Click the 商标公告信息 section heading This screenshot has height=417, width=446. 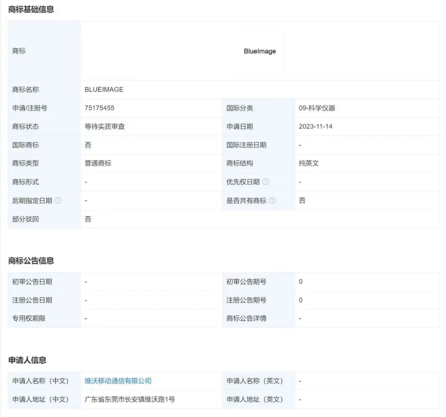31,261
